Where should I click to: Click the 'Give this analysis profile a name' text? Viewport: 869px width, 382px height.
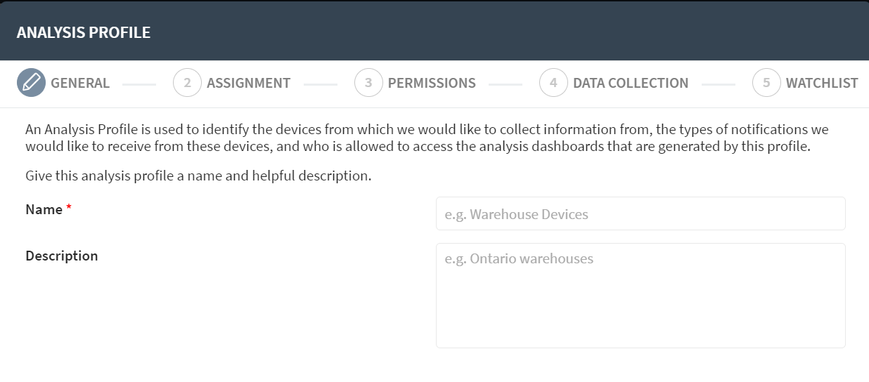198,176
